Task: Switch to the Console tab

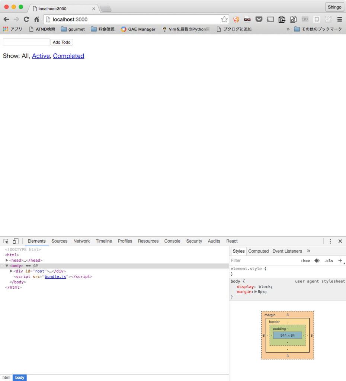Action: click(172, 241)
